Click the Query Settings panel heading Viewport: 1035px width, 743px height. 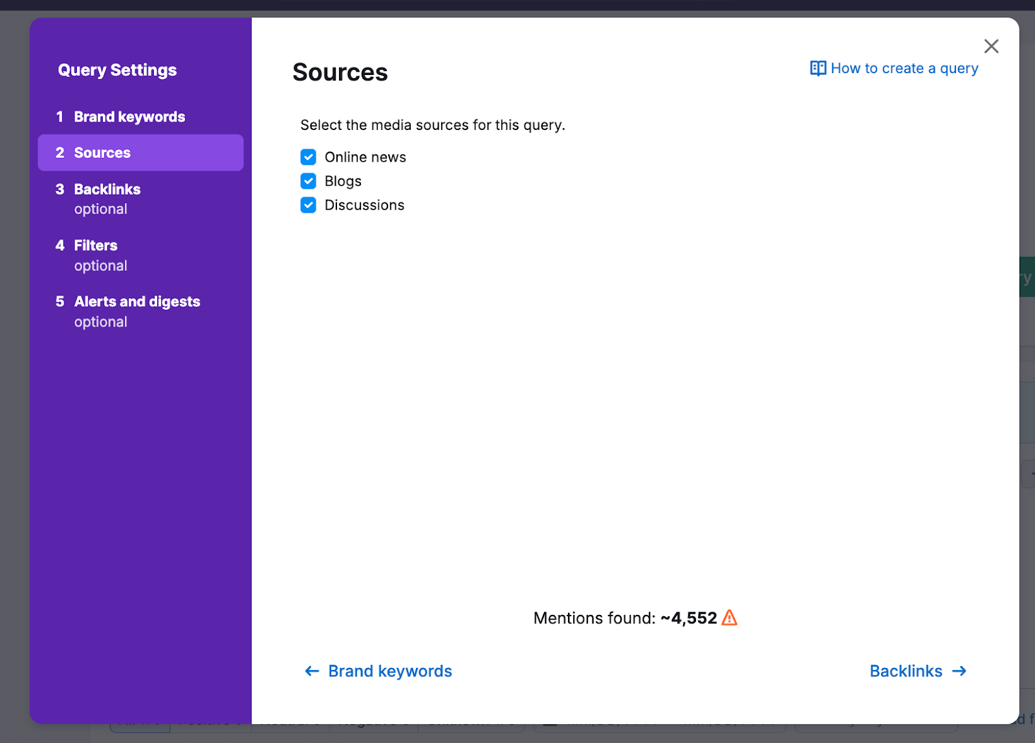coord(117,70)
